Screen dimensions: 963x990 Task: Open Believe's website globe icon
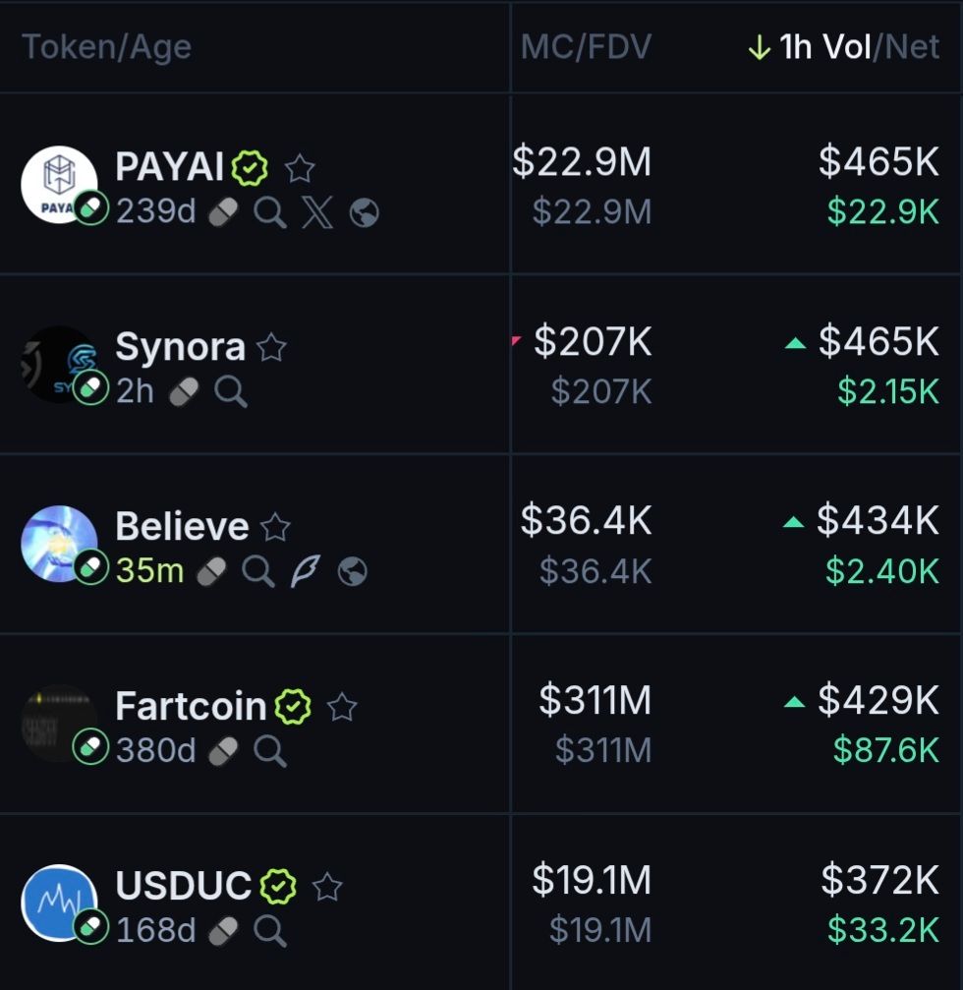[353, 571]
